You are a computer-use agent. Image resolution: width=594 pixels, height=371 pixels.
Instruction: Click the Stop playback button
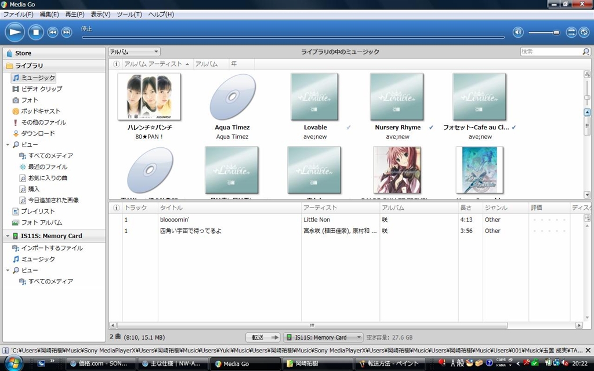point(36,32)
